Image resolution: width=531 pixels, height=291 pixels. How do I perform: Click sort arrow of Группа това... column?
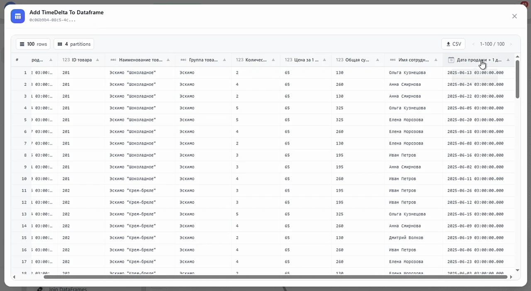point(224,60)
